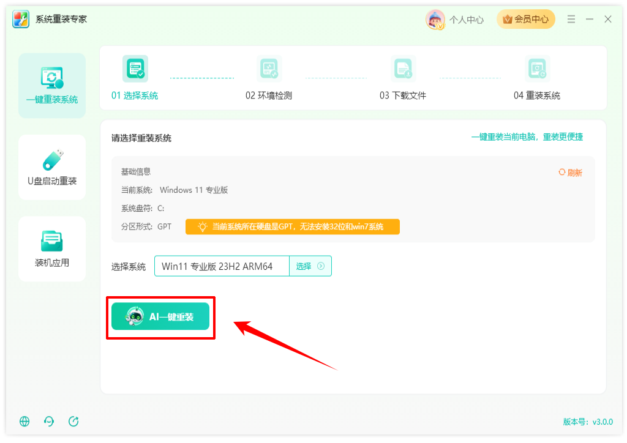Click the 请选择重装系统 heading
The width and height of the screenshot is (627, 443).
[x=141, y=138]
